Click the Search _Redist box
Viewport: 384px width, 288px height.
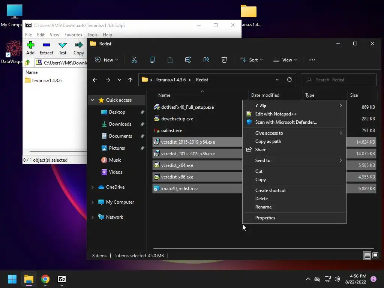coord(339,80)
